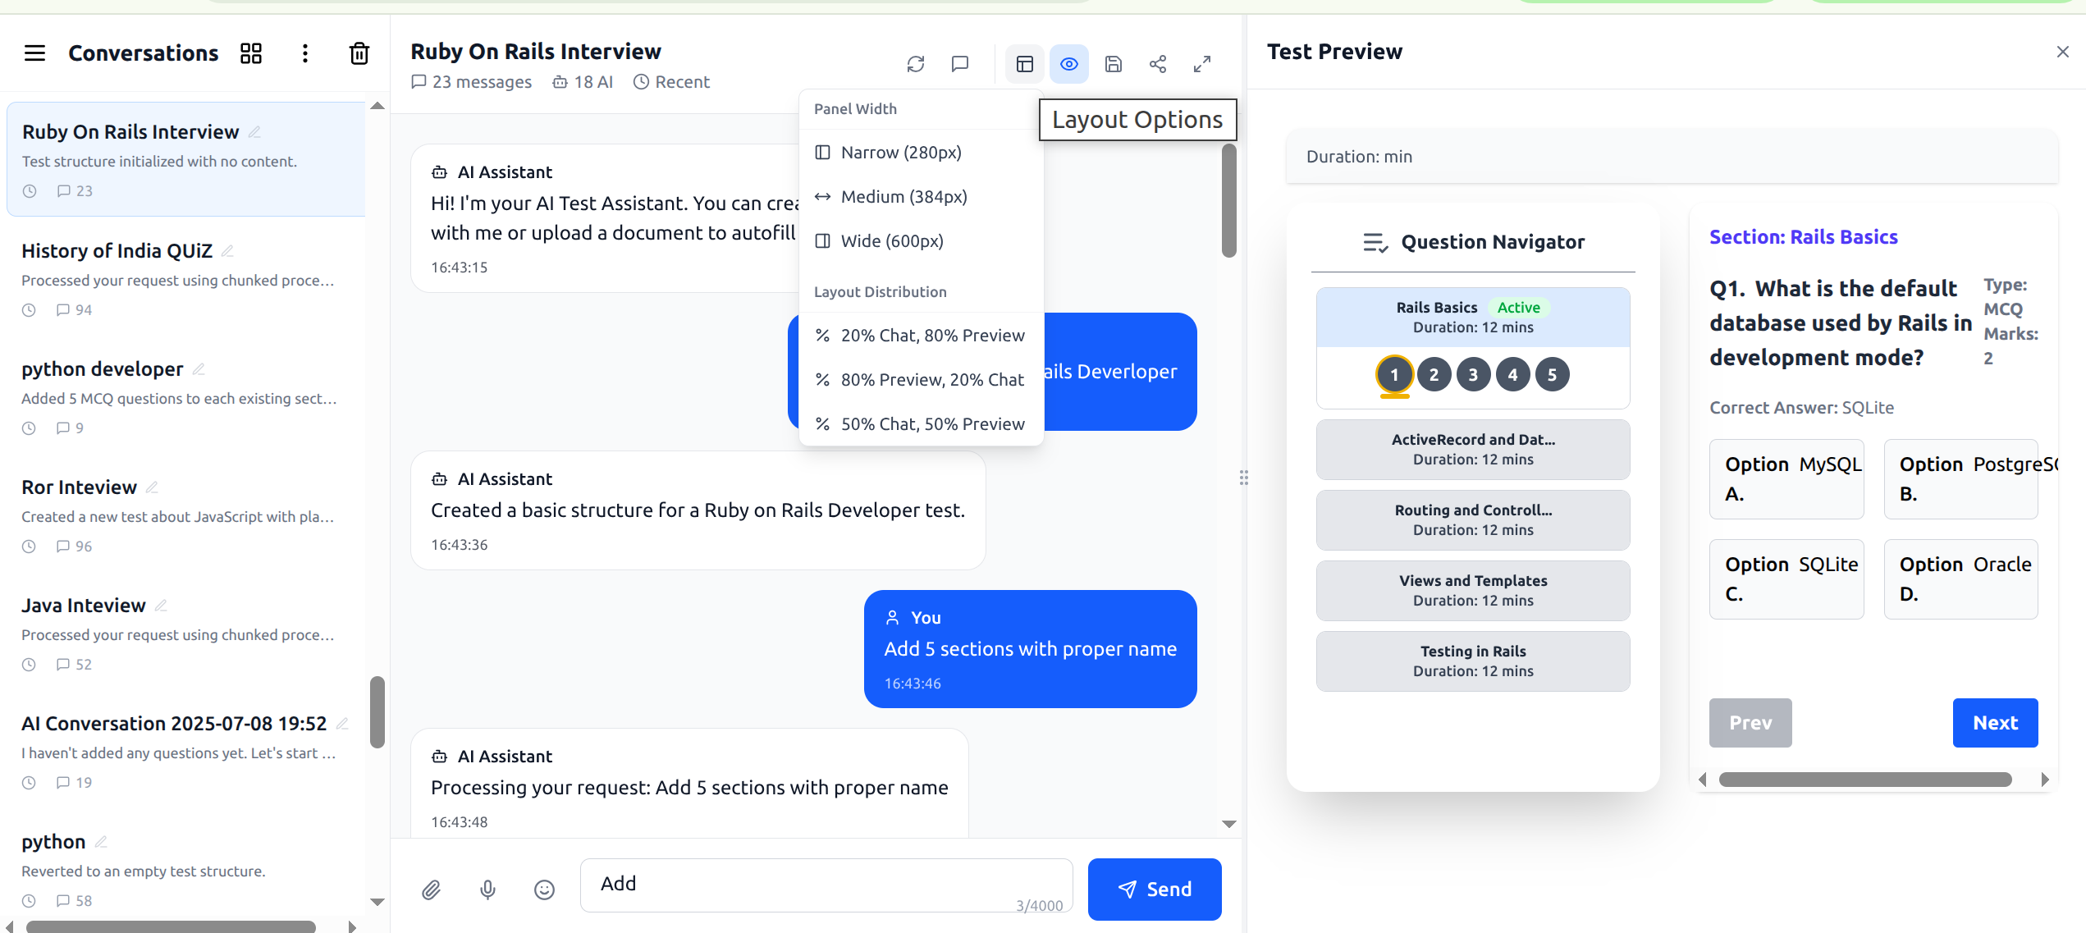
Task: Toggle Test Preview with the eye icon
Action: [x=1068, y=63]
